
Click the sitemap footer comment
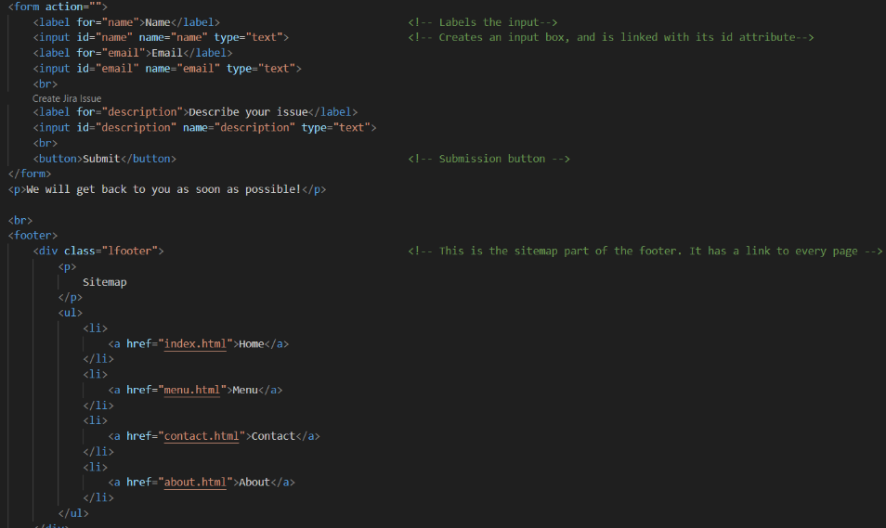tap(645, 251)
